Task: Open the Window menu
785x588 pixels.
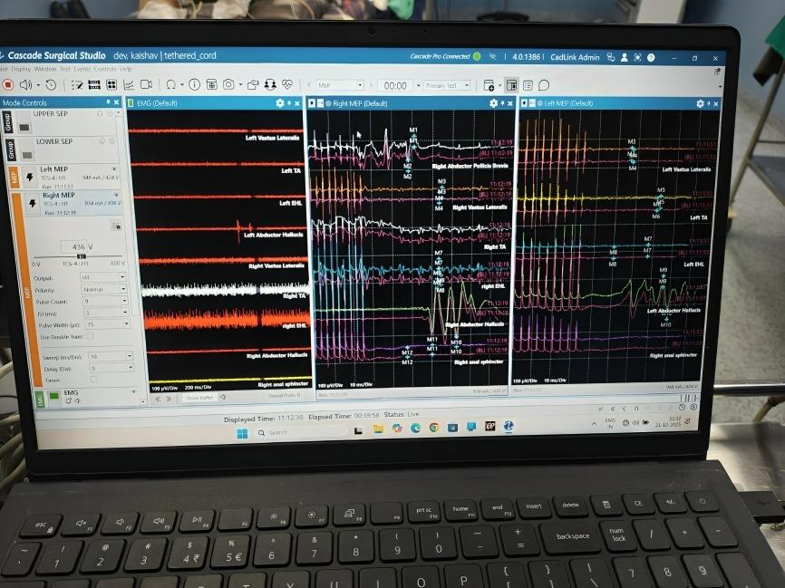Action: [45, 69]
